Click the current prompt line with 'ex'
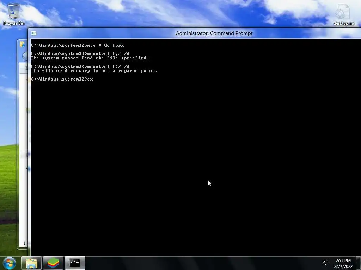The height and width of the screenshot is (270, 361). point(62,79)
